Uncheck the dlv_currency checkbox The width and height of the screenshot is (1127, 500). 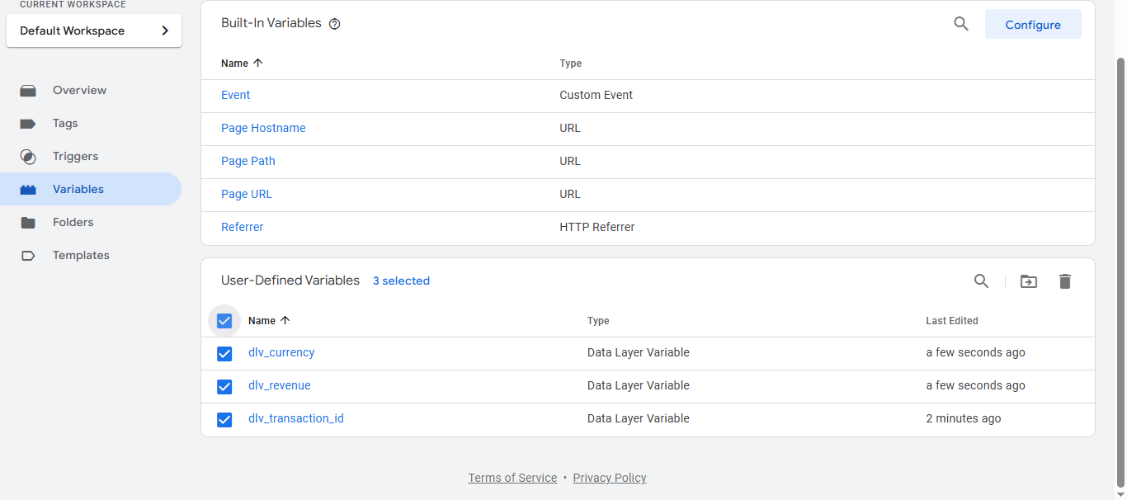point(224,354)
